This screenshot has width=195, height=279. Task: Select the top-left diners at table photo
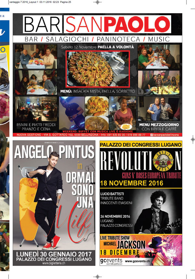pos(36,56)
